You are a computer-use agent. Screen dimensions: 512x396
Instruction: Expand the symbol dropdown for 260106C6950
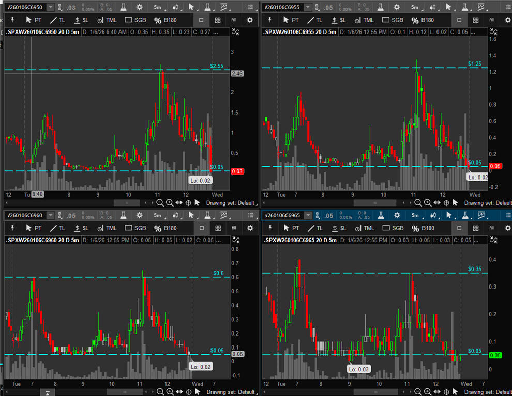point(50,7)
